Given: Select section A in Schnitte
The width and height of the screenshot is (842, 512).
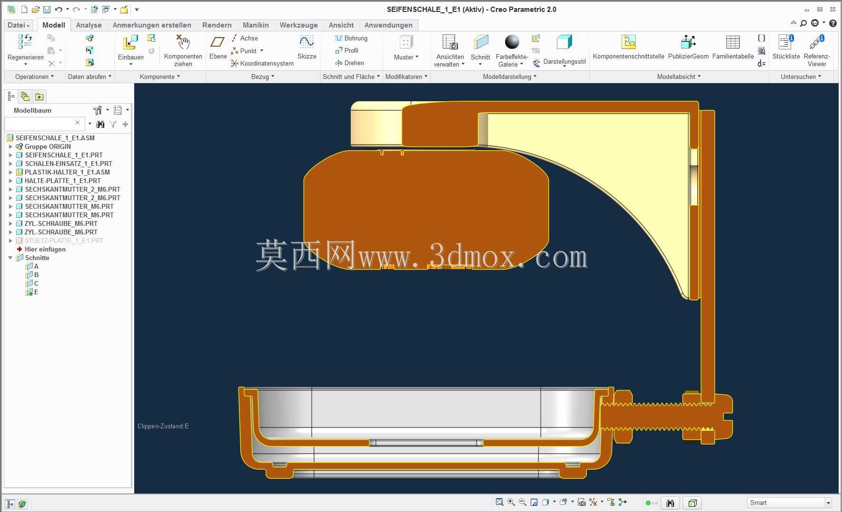Looking at the screenshot, I should [x=36, y=266].
